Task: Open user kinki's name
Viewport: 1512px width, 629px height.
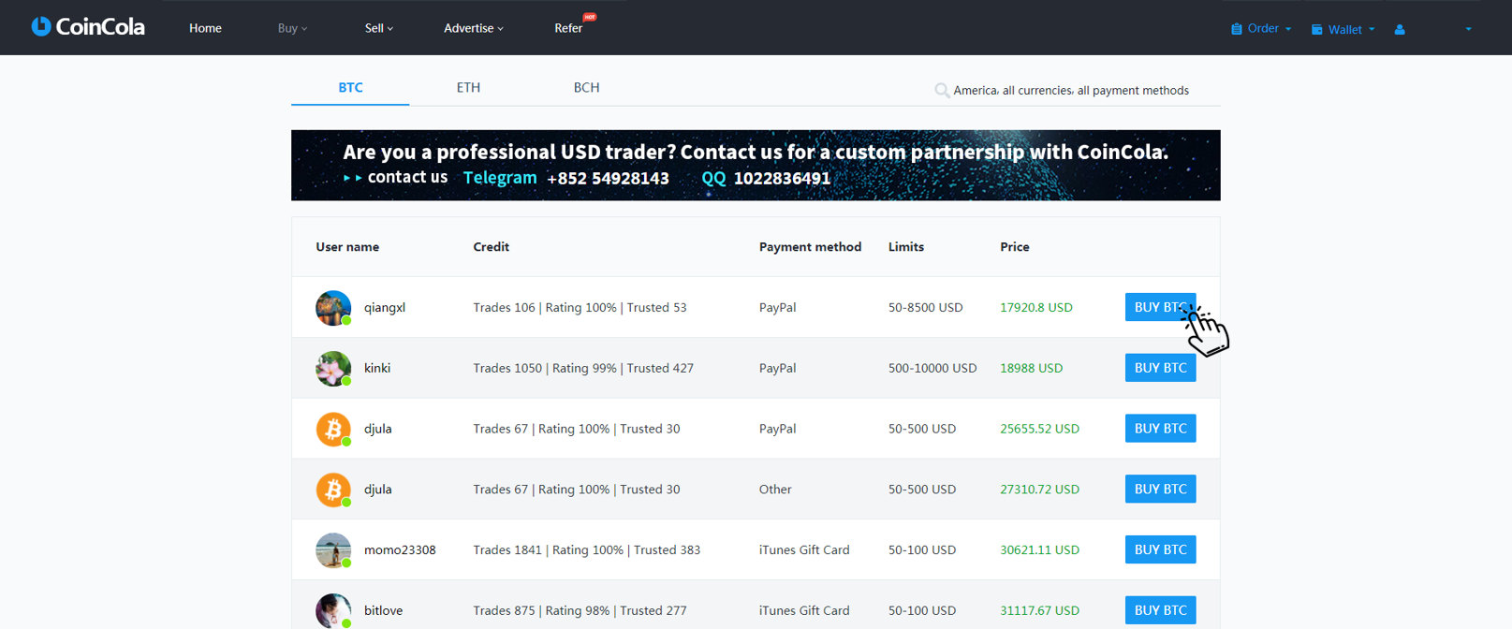Action: [377, 368]
